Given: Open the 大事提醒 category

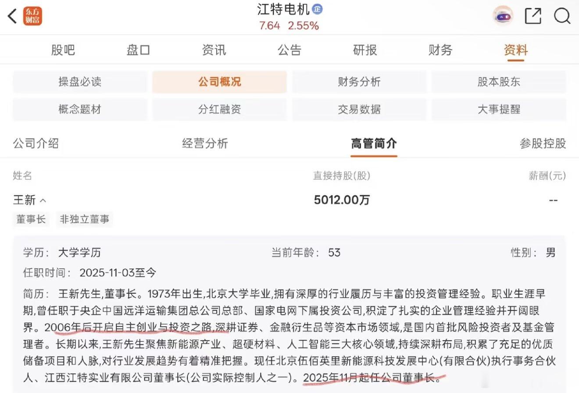Looking at the screenshot, I should [499, 109].
